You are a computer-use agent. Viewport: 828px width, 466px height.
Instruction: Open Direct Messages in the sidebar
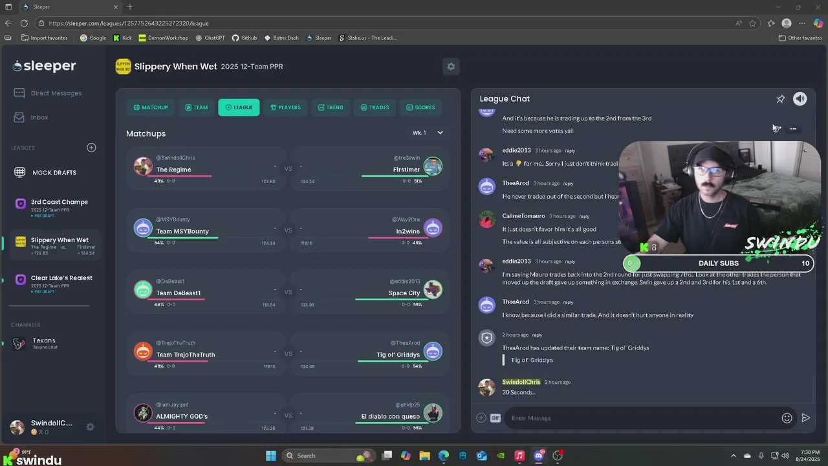tap(48, 93)
